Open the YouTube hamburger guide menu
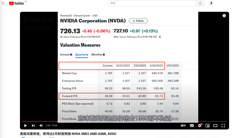The width and height of the screenshot is (232, 138). pyautogui.click(x=3, y=3)
